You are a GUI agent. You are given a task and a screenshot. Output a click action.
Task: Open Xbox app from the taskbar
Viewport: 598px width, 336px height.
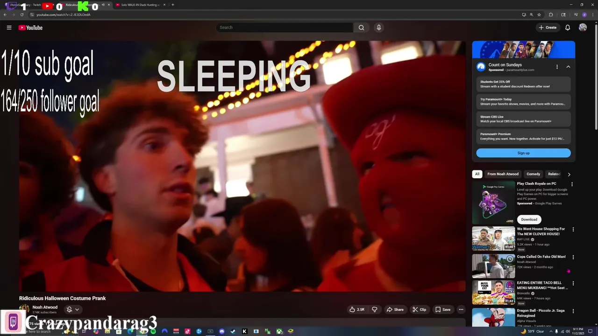click(x=279, y=331)
